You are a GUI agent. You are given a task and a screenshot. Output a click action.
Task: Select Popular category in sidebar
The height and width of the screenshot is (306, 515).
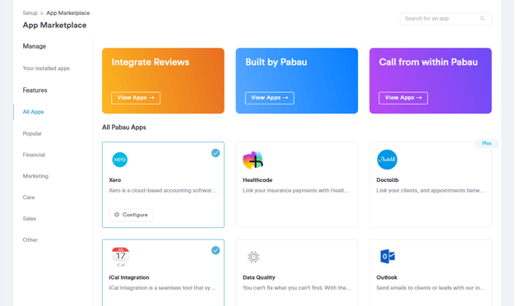coord(32,133)
